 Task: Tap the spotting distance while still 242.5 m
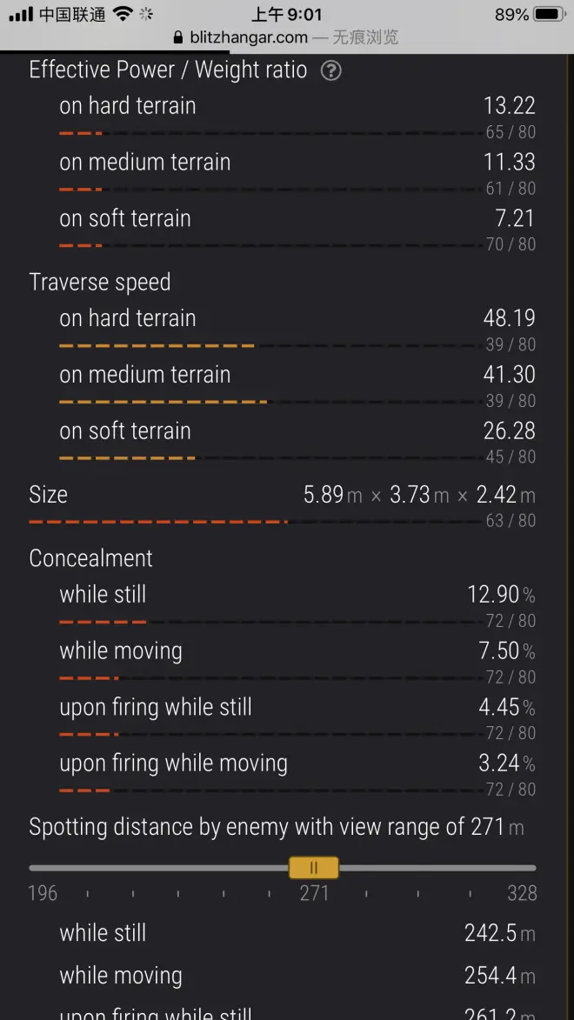[x=500, y=934]
